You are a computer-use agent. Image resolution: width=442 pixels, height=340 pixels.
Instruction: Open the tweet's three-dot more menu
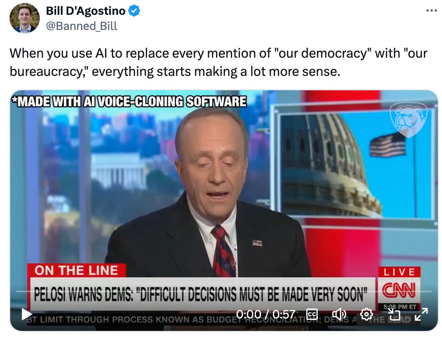[x=431, y=11]
